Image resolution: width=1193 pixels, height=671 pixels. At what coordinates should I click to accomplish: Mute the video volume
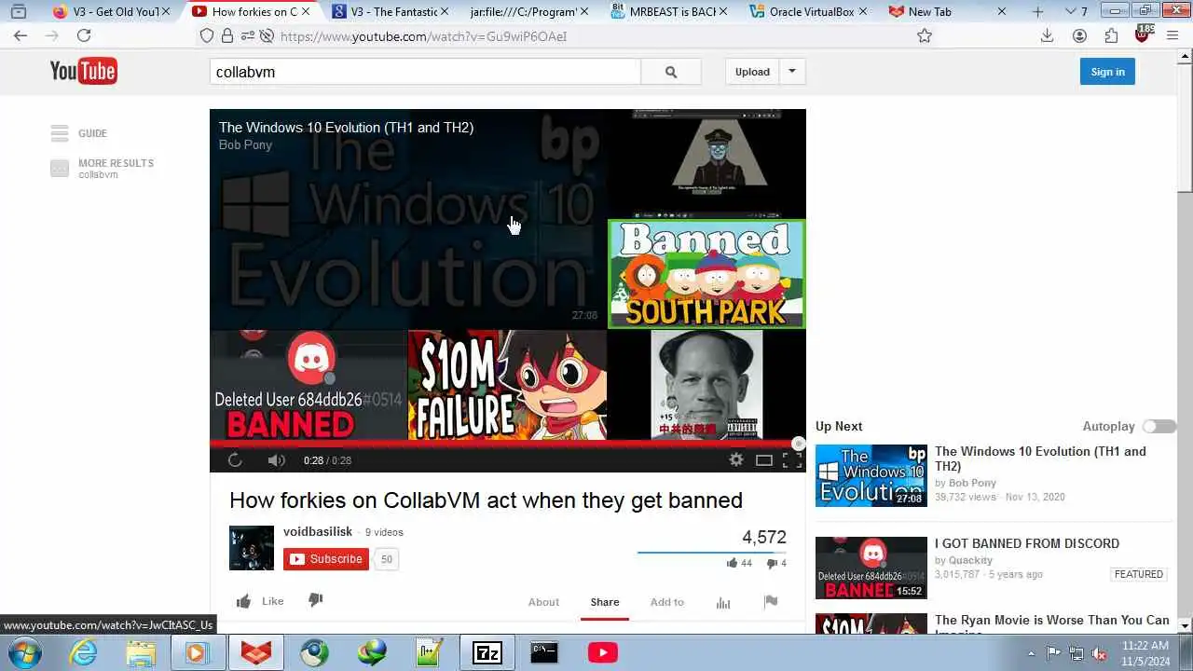(276, 459)
